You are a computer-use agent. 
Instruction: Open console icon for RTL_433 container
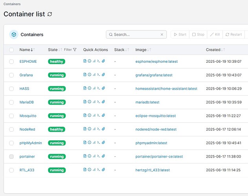[98, 170]
